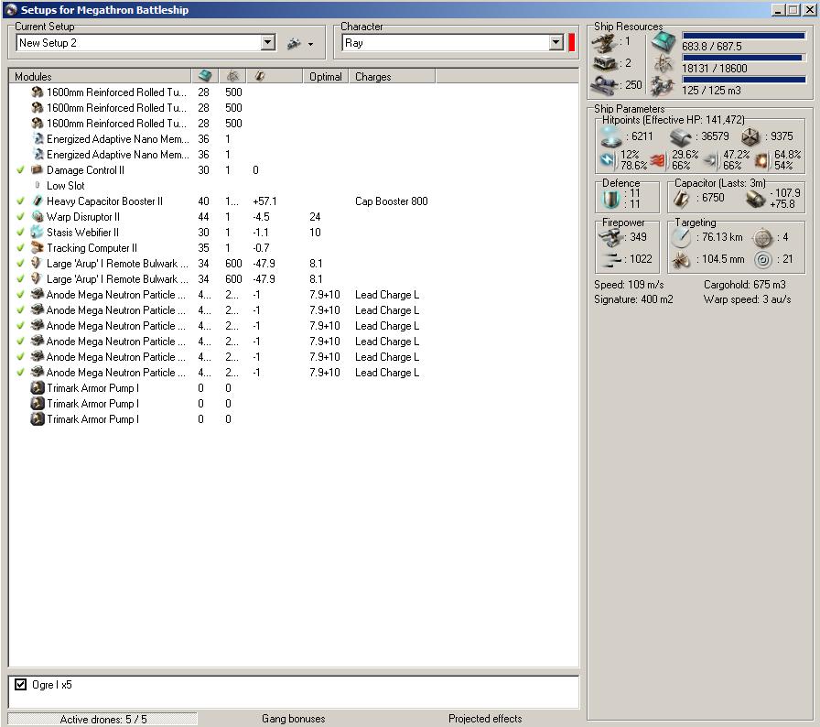Click the shield hitpoints icon showing 6211
The height and width of the screenshot is (727, 820).
pyautogui.click(x=610, y=136)
